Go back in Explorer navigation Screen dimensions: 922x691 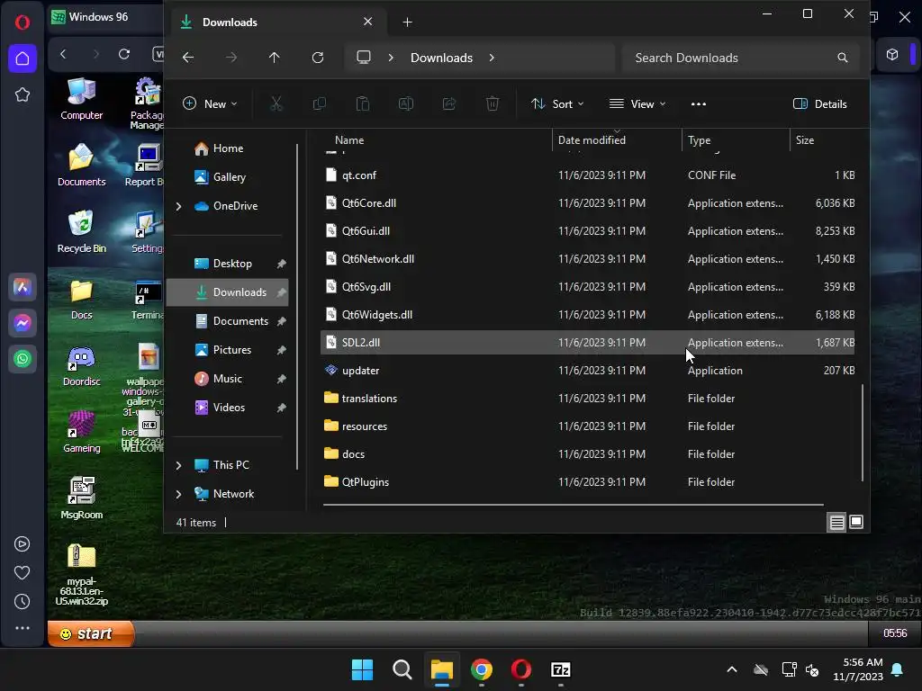pyautogui.click(x=188, y=58)
